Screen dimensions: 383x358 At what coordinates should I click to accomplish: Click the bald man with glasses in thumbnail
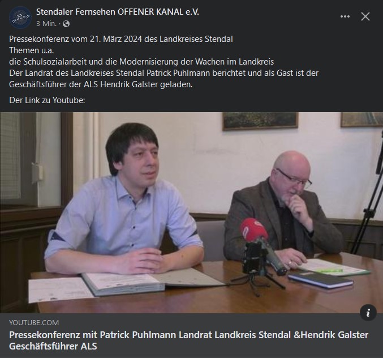pos(283,208)
